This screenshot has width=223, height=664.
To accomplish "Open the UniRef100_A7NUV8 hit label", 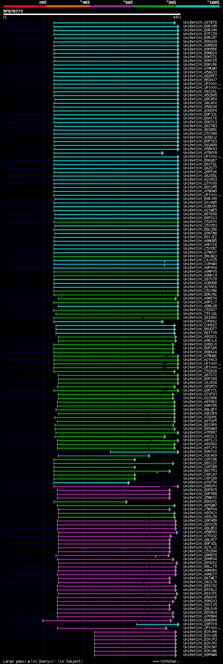I will [x=200, y=153].
